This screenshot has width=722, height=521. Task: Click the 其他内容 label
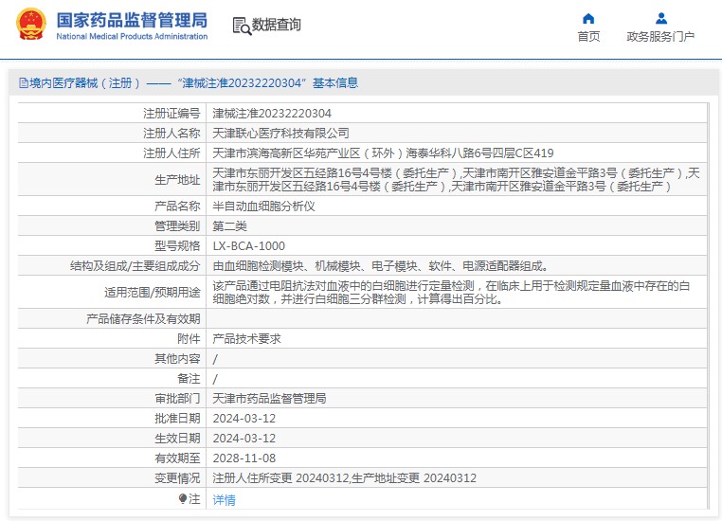177,358
